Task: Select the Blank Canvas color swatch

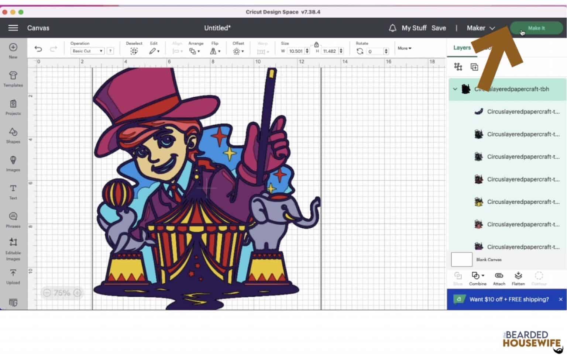Action: tap(461, 260)
